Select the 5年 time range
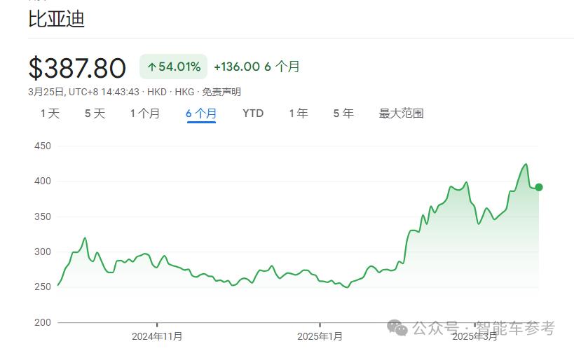The width and height of the screenshot is (574, 351). (343, 113)
